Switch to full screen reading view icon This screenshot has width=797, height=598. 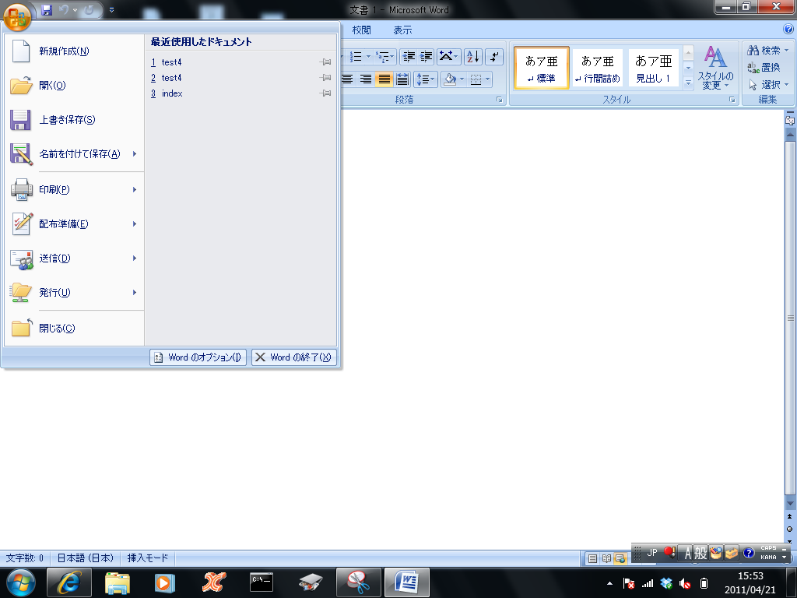coord(606,558)
